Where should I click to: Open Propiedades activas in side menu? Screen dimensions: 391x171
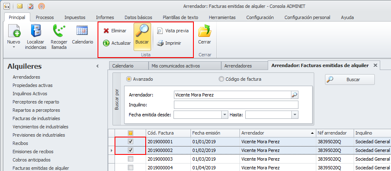click(x=32, y=85)
